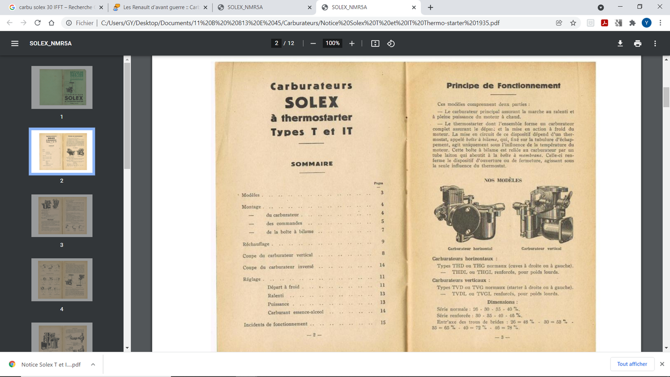
Task: Zoom in with the plus button
Action: tap(352, 43)
